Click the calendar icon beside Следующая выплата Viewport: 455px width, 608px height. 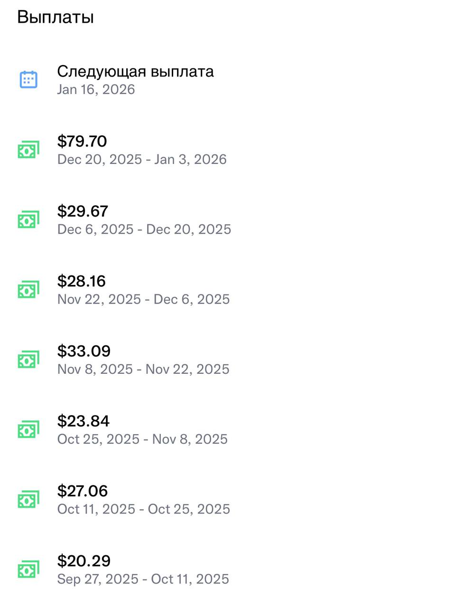click(28, 79)
